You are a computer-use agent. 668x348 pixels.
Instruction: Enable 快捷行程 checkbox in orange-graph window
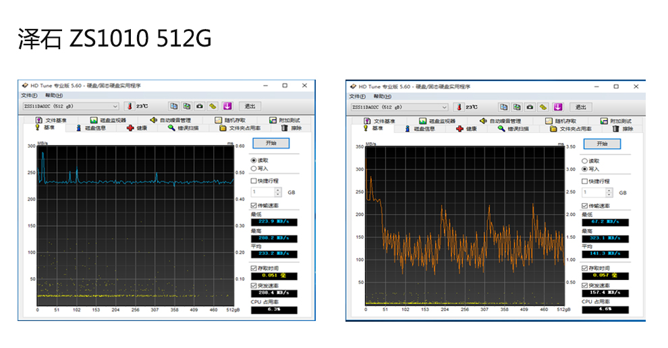(584, 181)
